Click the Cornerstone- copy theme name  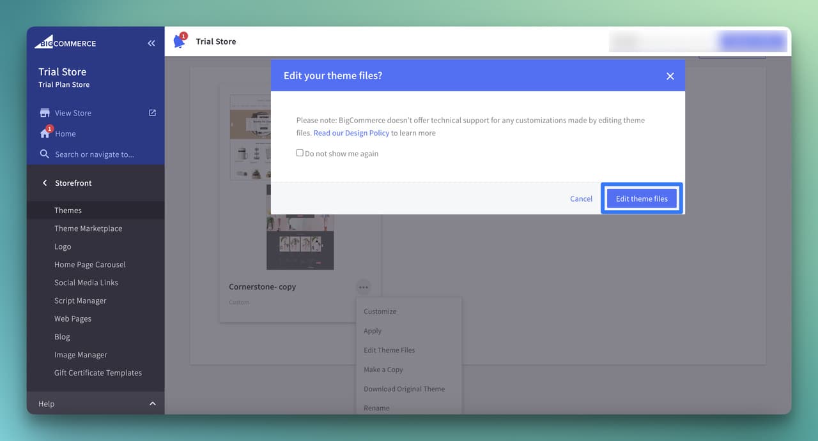click(x=262, y=287)
